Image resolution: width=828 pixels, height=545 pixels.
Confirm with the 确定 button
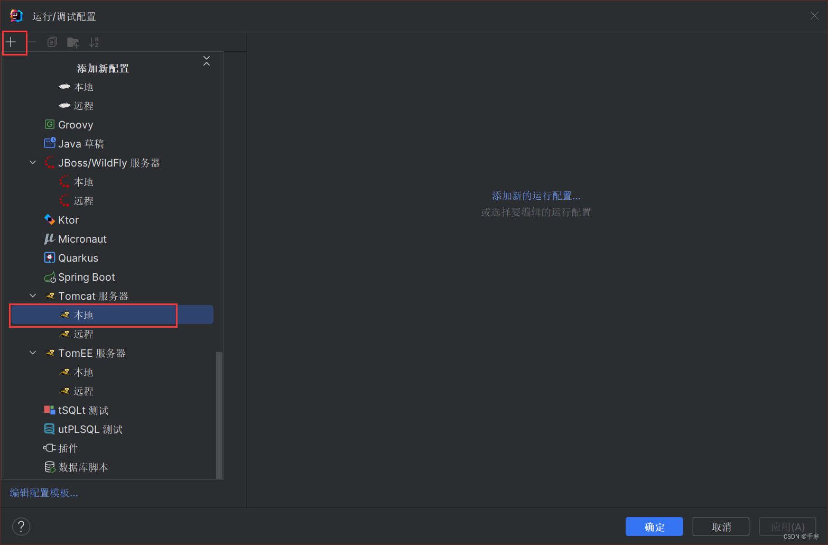pyautogui.click(x=654, y=527)
